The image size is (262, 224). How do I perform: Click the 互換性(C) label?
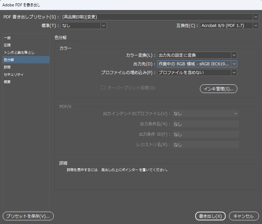[187, 26]
